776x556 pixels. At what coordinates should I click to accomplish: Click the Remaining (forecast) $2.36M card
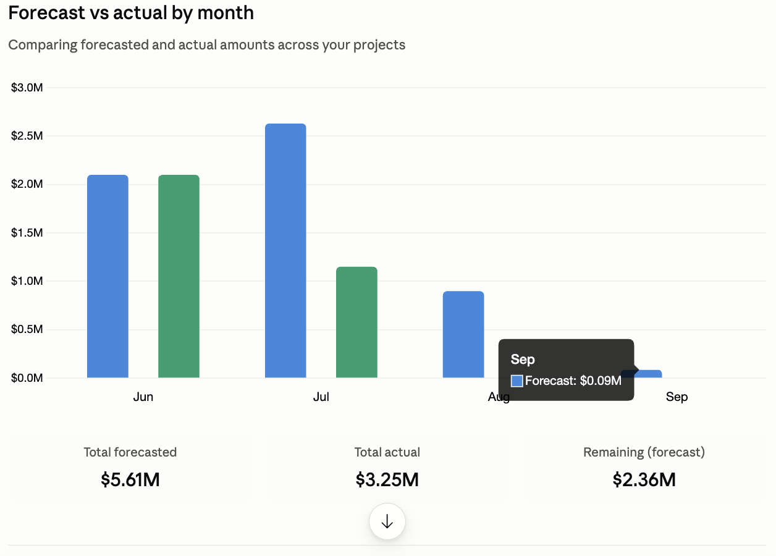644,467
